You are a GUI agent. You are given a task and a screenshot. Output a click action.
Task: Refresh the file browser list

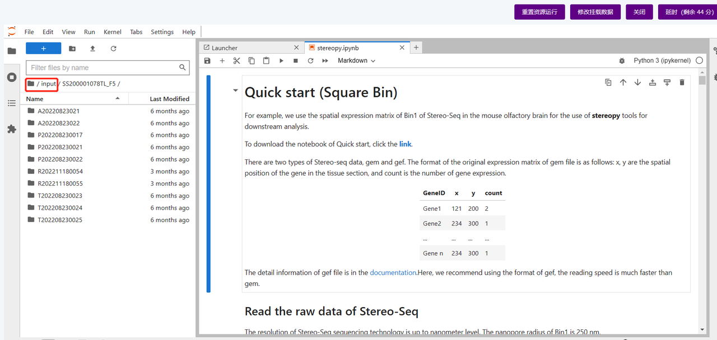pos(113,49)
